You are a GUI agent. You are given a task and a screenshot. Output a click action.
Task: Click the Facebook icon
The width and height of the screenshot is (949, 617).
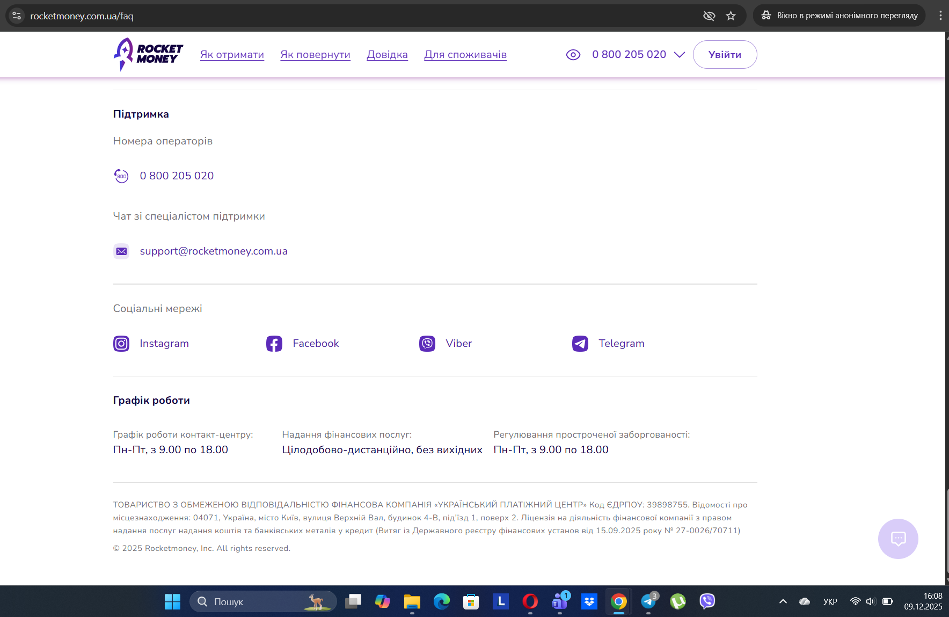pos(274,344)
